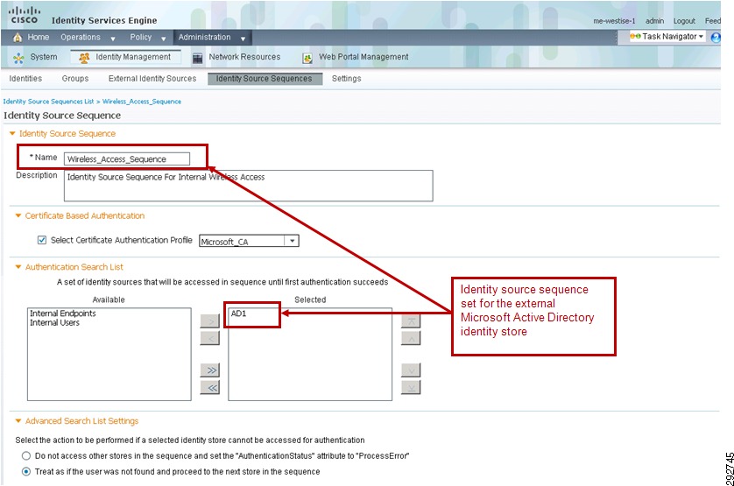Viewport: 734px width, 486px height.
Task: Click the admin user link
Action: point(654,21)
